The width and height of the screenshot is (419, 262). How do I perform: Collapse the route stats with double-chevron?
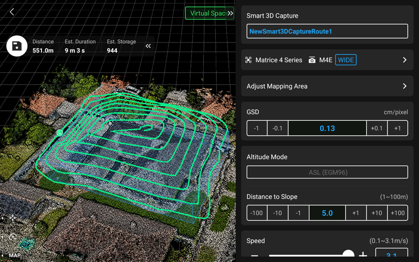click(148, 46)
